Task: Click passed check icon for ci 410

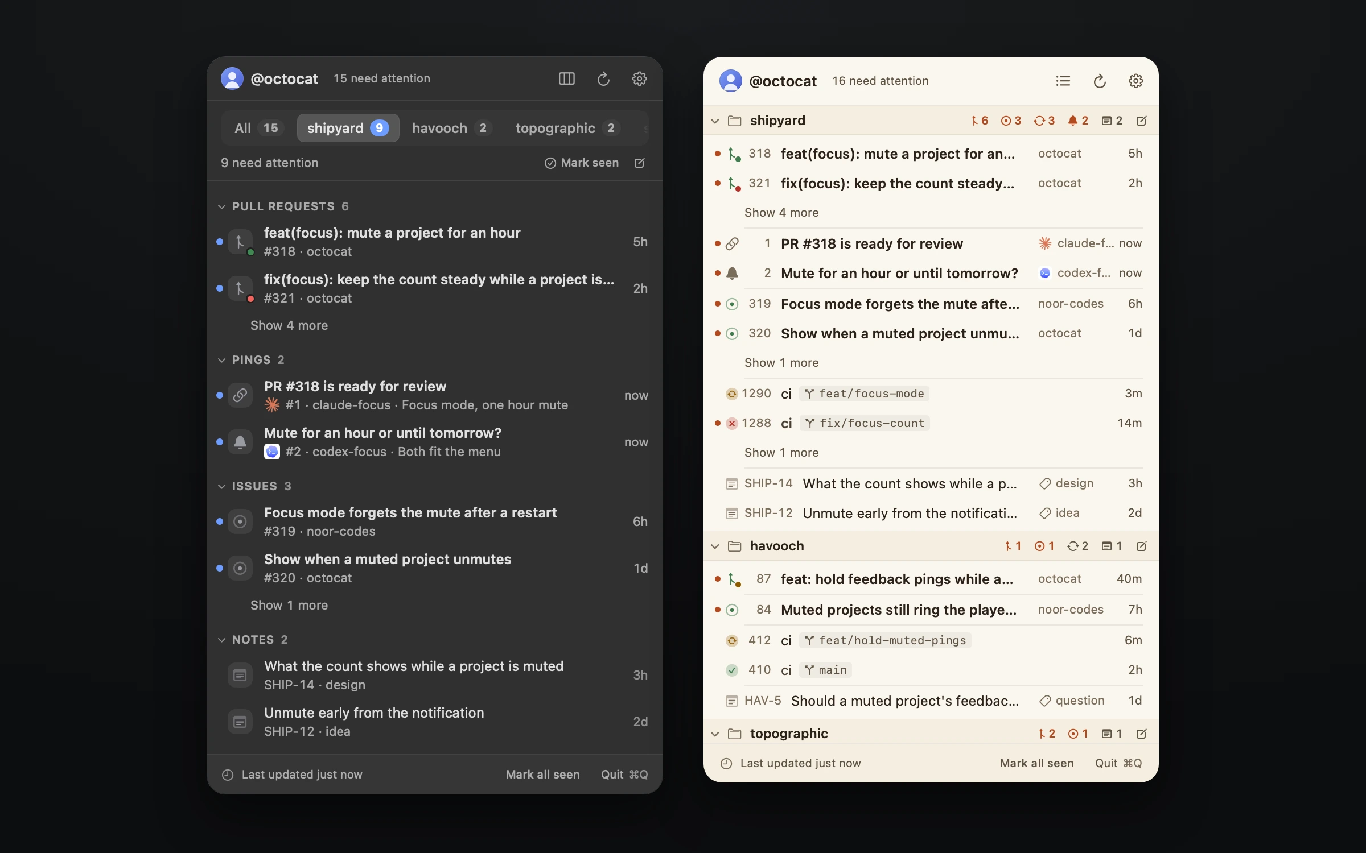Action: click(732, 670)
